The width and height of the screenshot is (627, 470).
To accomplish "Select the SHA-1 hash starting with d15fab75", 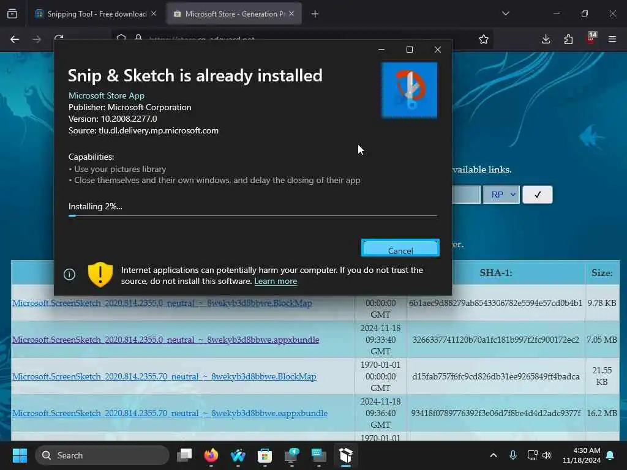I will [x=495, y=376].
